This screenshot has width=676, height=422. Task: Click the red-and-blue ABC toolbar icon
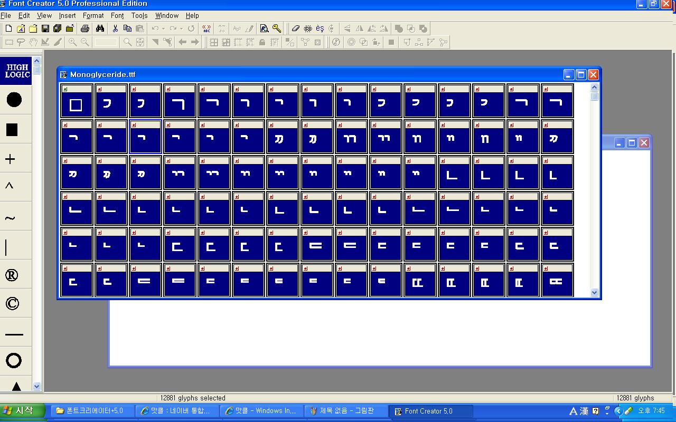pyautogui.click(x=206, y=28)
